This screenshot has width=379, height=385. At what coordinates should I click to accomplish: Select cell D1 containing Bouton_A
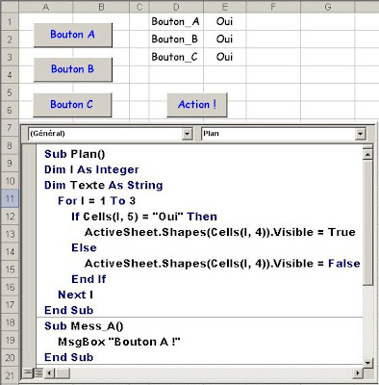[x=176, y=21]
